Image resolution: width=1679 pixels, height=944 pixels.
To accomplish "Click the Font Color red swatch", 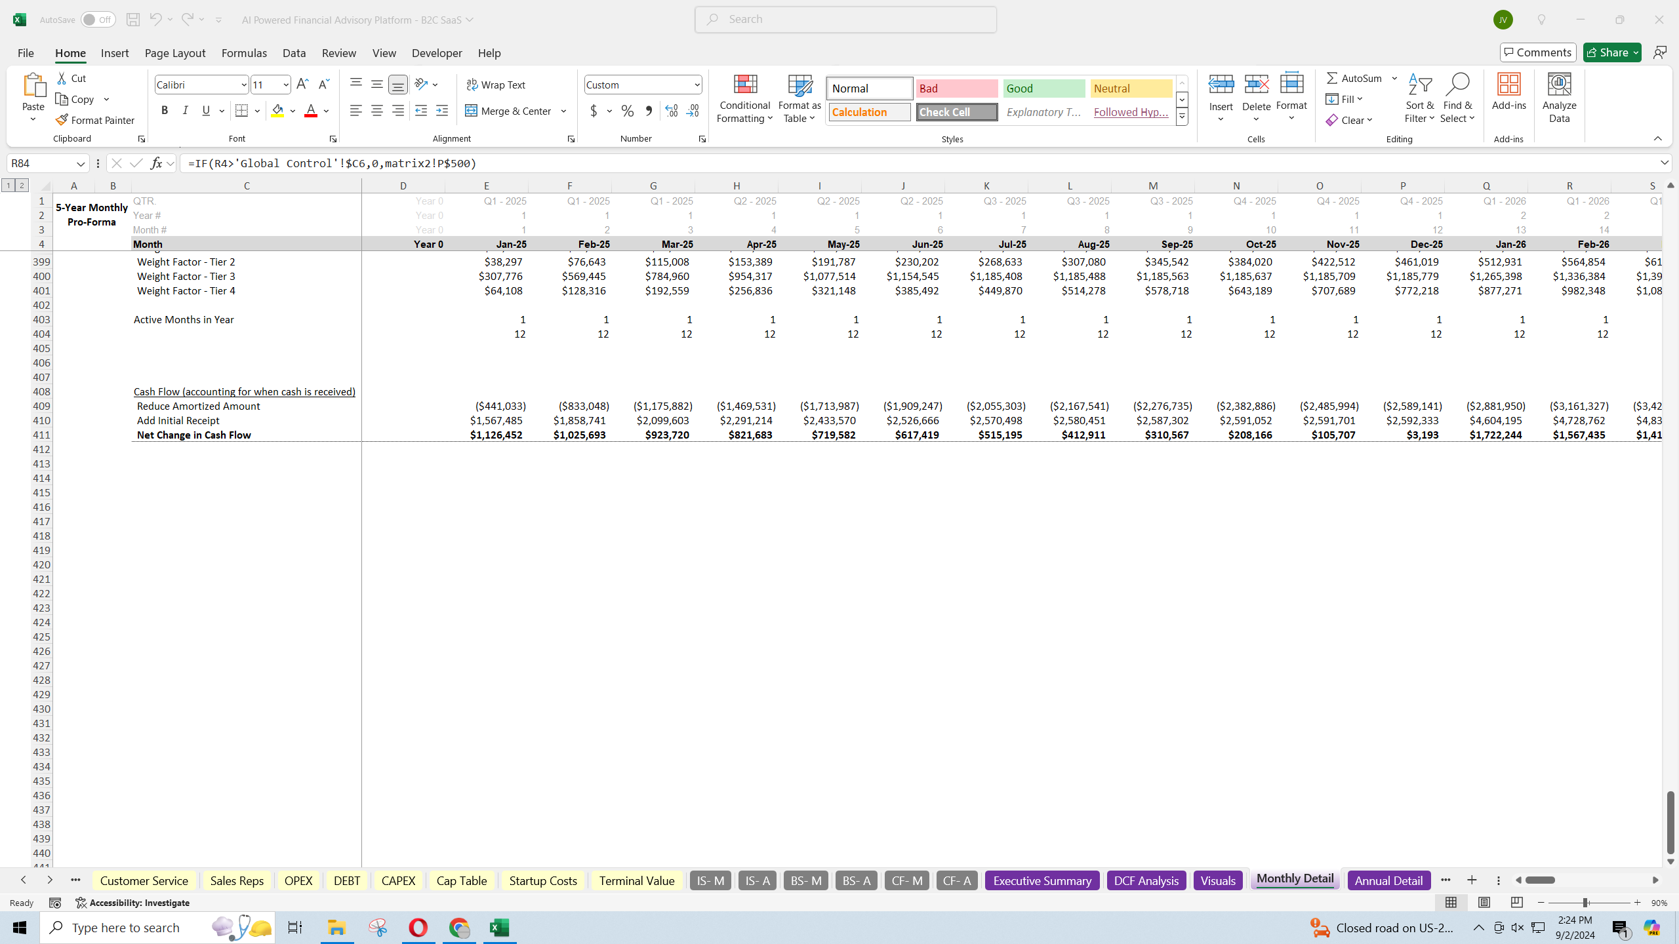I will [x=311, y=111].
